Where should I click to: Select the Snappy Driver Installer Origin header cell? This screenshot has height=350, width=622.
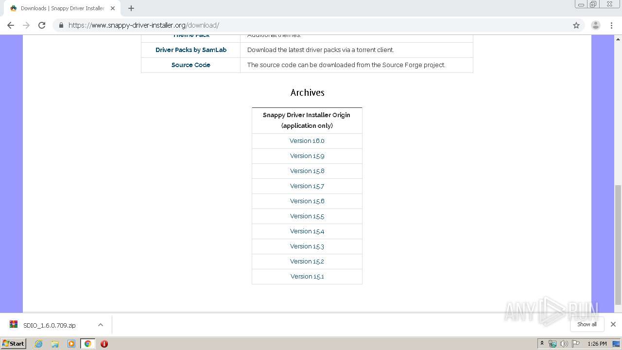pyautogui.click(x=307, y=120)
